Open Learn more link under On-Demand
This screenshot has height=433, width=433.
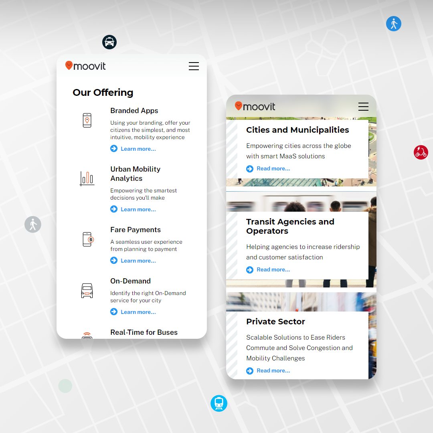[x=138, y=312]
